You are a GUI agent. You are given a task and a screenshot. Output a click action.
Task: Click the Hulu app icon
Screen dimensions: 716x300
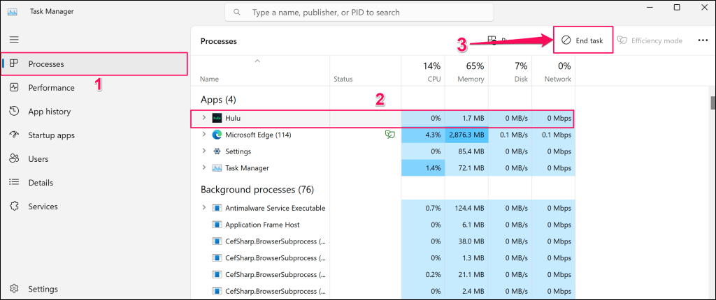[x=217, y=118]
